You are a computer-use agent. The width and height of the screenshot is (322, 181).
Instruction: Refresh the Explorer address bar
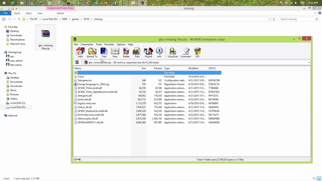point(274,19)
